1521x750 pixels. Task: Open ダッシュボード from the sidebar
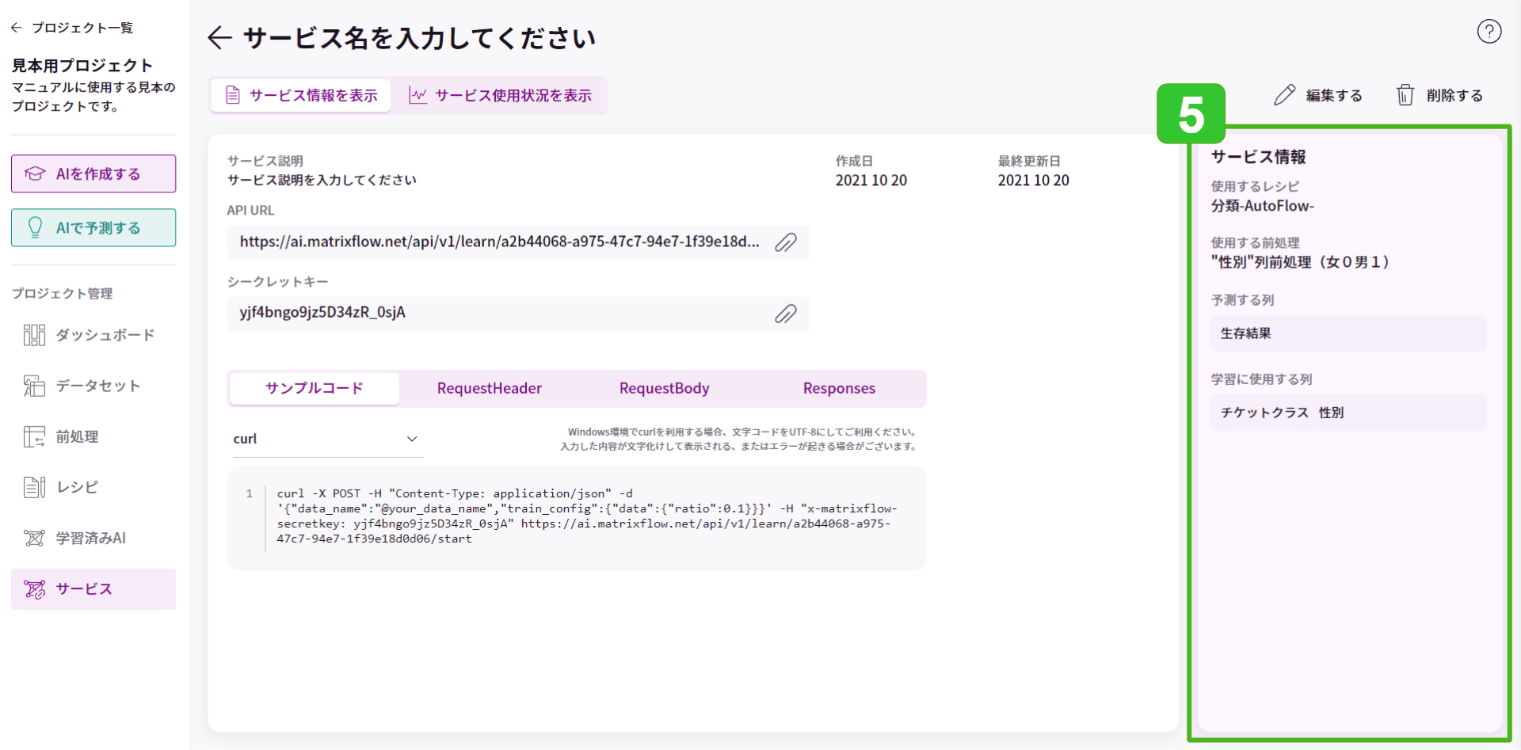tap(93, 335)
